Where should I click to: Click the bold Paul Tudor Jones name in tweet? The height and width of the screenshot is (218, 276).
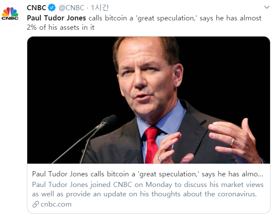click(56, 18)
